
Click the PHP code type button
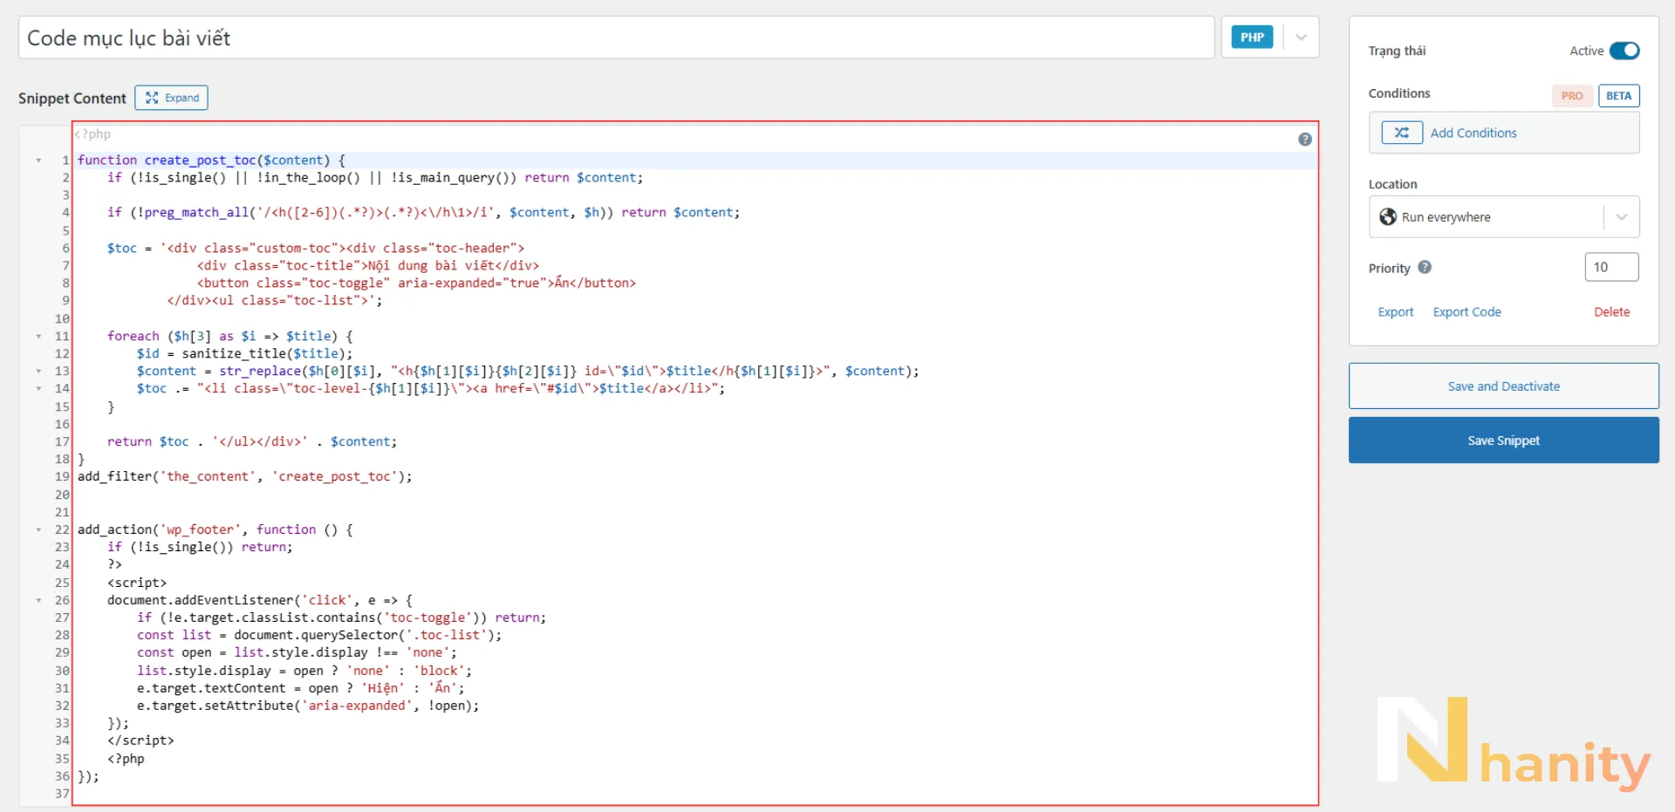(1252, 38)
